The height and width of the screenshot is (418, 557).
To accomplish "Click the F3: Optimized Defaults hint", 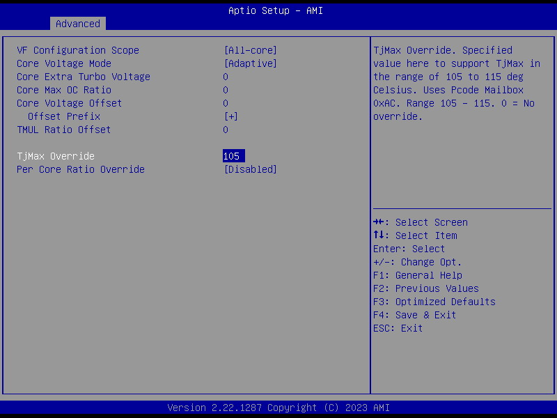I will (434, 302).
